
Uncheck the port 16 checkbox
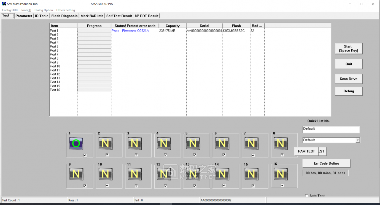(x=282, y=185)
